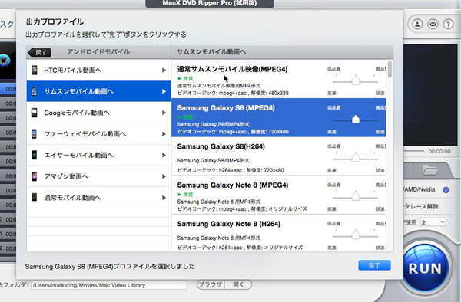This screenshot has height=302, width=461.
Task: Click the アンドロイドモバイル header label
Action: 98,52
